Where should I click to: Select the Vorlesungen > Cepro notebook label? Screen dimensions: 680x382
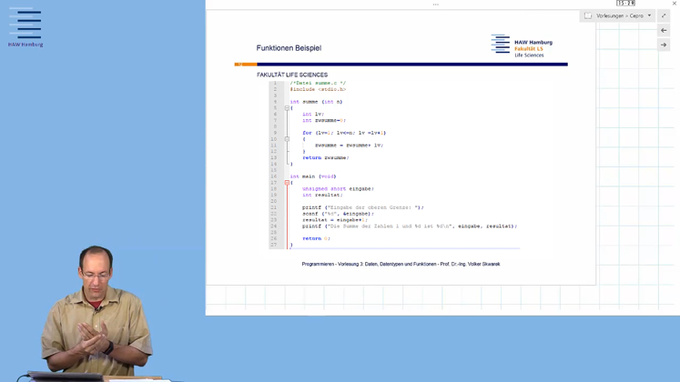tap(620, 15)
